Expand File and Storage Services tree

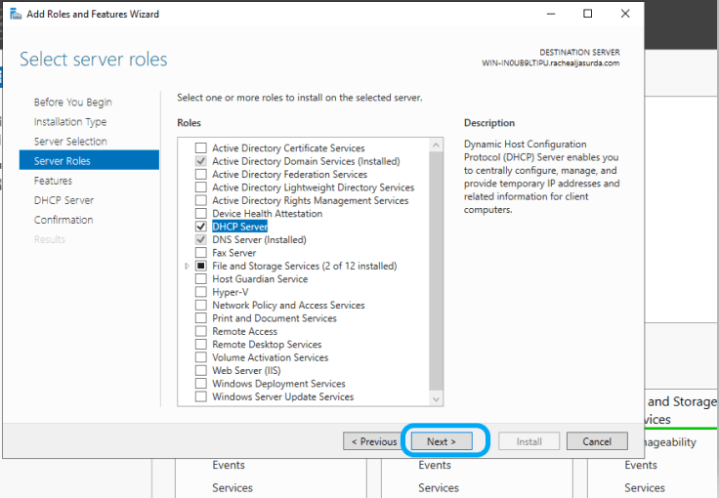[x=187, y=266]
